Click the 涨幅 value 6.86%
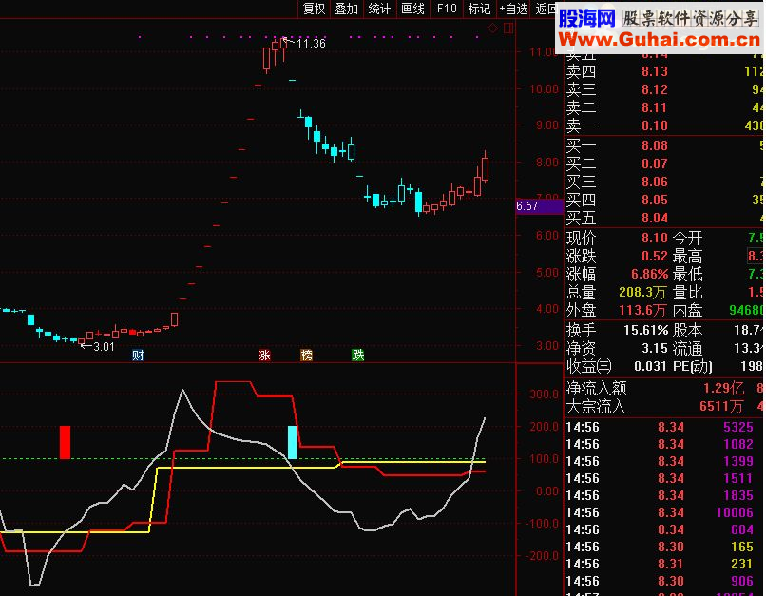This screenshot has height=596, width=766. [649, 274]
